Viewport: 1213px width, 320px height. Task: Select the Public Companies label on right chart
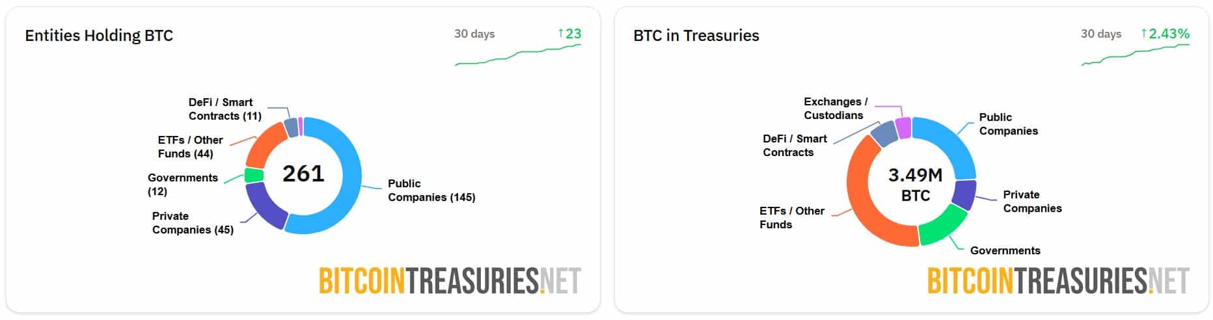(x=1008, y=124)
